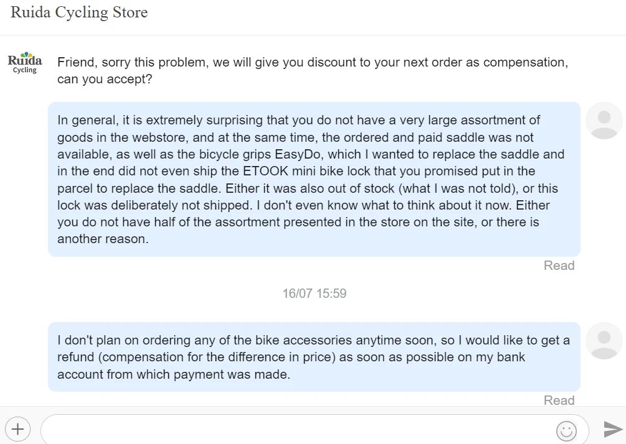The width and height of the screenshot is (626, 444).
Task: Click the Ruida Cycling Store title
Action: click(79, 12)
